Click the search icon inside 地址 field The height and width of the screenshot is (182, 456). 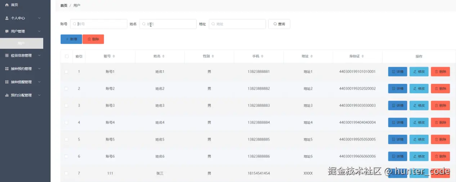click(x=213, y=24)
